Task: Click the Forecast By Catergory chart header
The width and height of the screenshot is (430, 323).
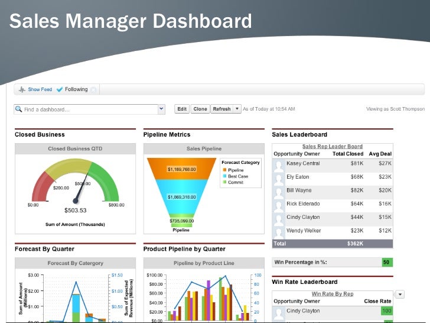Action: (x=75, y=263)
